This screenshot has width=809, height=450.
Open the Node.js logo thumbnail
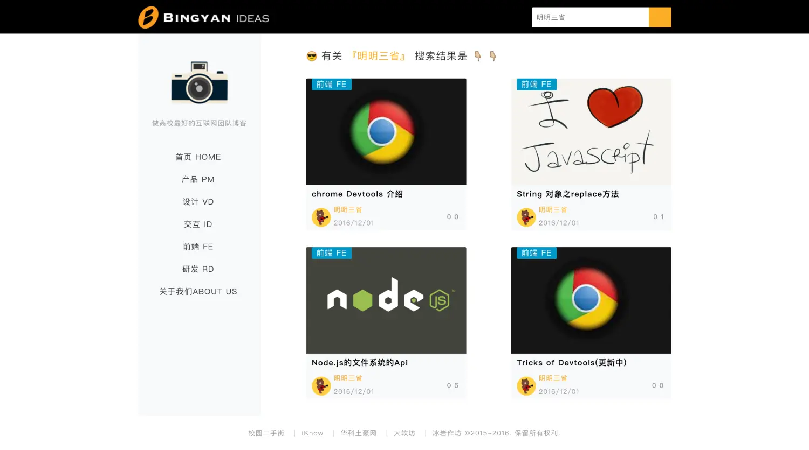[x=386, y=300]
